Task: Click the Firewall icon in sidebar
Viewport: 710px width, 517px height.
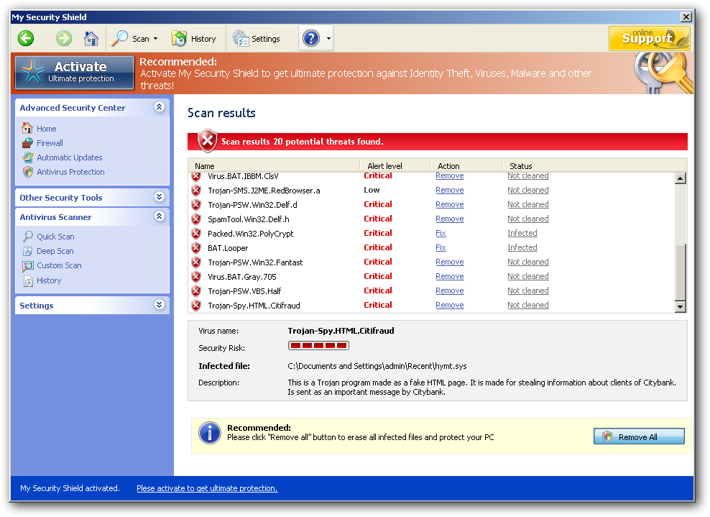Action: pyautogui.click(x=27, y=143)
